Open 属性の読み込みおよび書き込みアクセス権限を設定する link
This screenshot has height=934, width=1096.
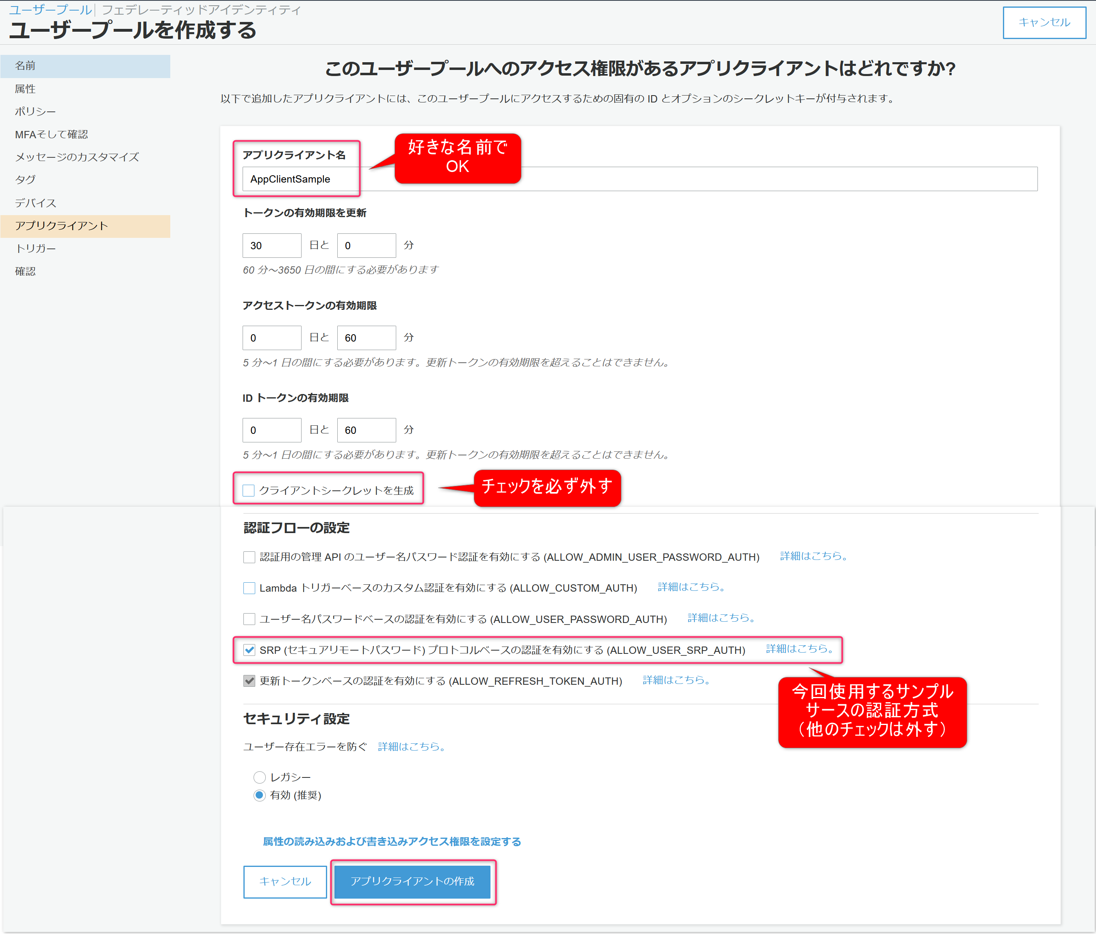[391, 841]
